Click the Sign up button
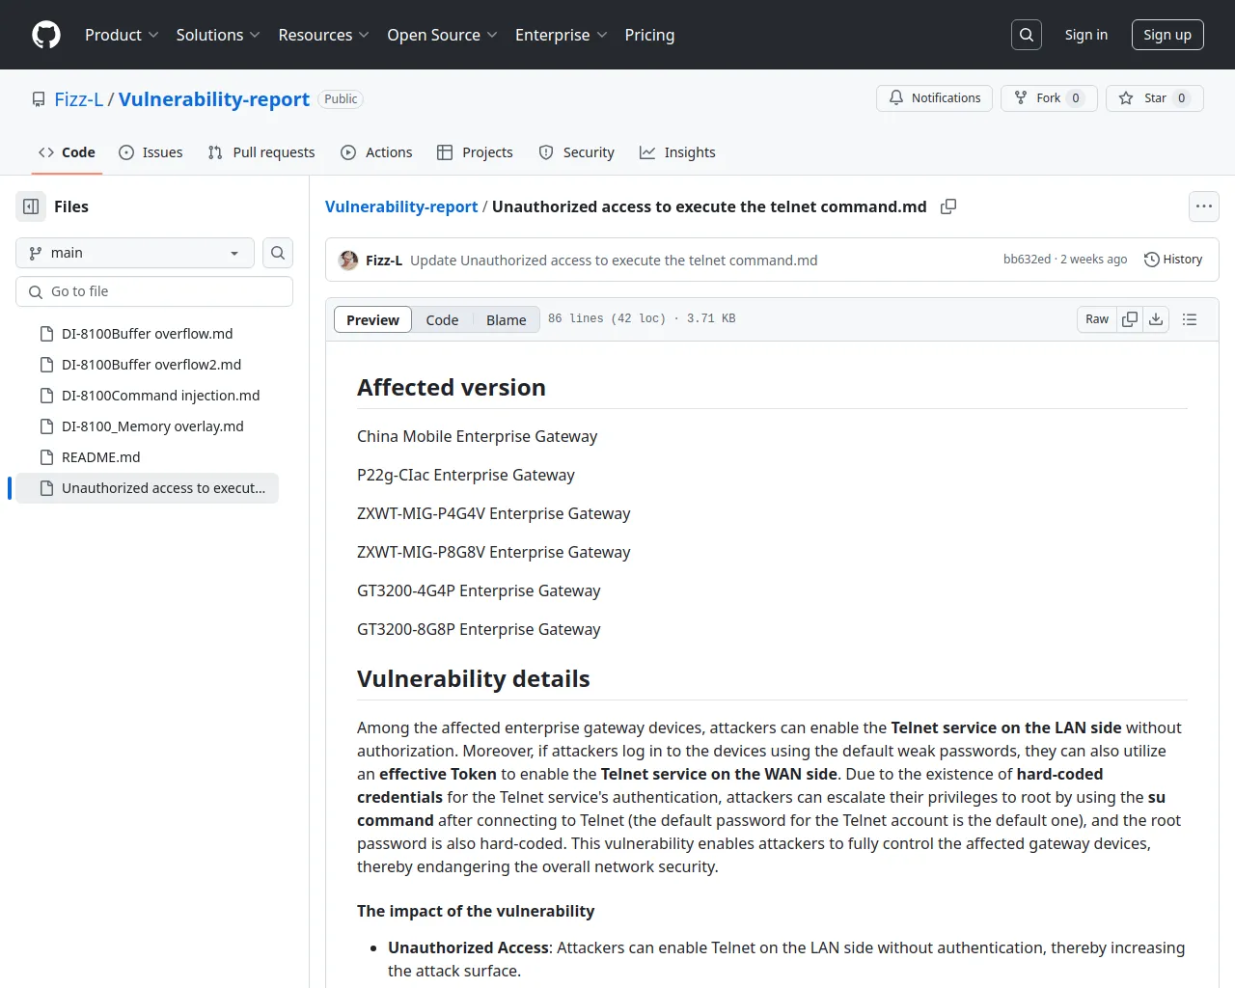 click(x=1167, y=35)
